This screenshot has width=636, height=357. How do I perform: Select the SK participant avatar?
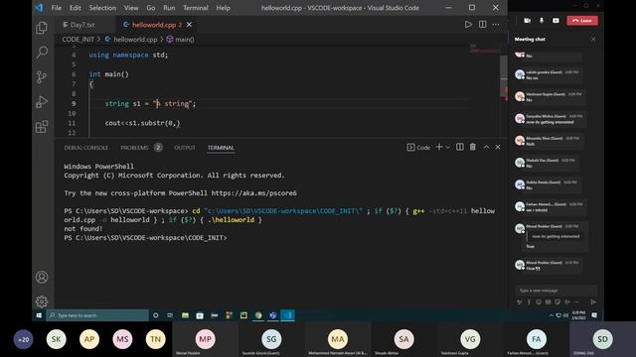click(56, 339)
